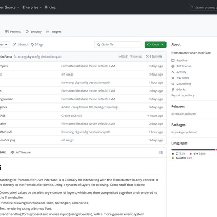Viewport: 217px width, 217px height.
Task: Open the Releases heading link
Action: pos(178,106)
